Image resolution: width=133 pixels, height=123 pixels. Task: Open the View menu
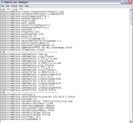[21, 6]
